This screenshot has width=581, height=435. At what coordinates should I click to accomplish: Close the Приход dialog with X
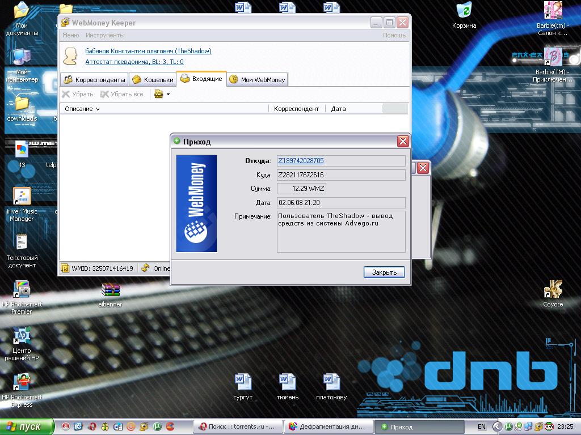(x=403, y=141)
